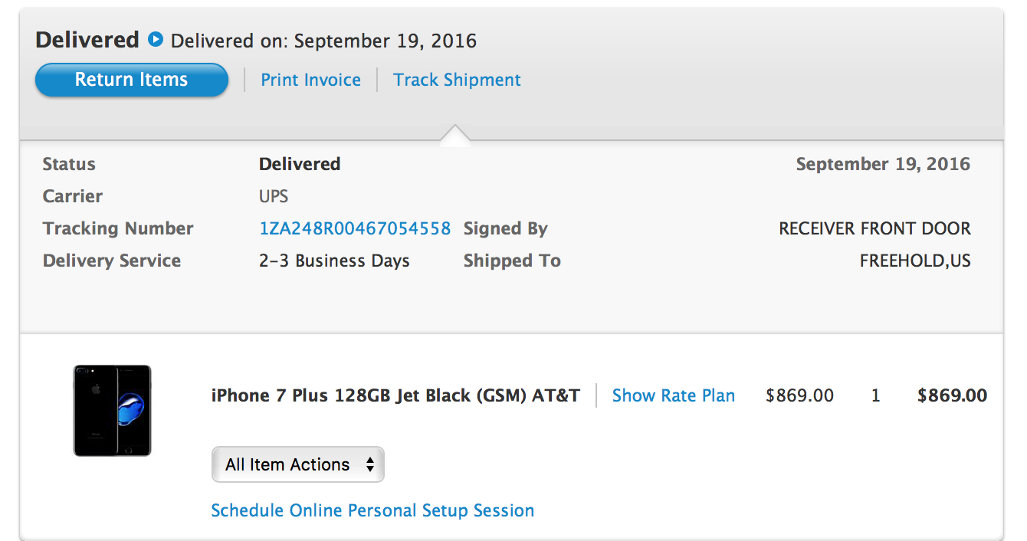Click the Return Items button
This screenshot has height=541, width=1027.
click(132, 80)
